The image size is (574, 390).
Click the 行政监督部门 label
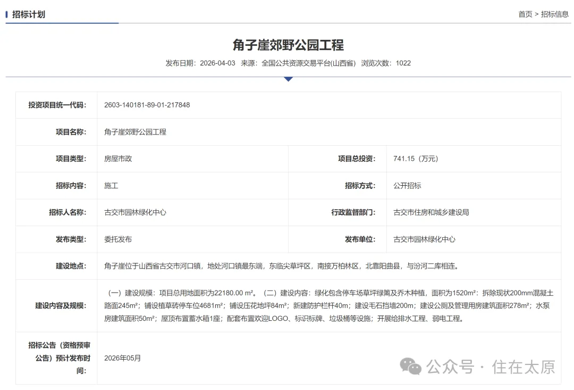tap(353, 213)
